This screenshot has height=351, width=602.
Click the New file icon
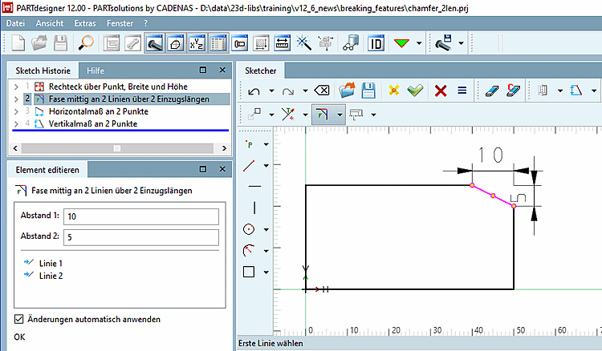pos(18,43)
